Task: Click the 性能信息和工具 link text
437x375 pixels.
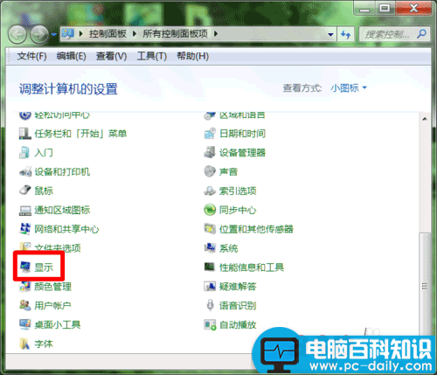Action: click(x=252, y=267)
